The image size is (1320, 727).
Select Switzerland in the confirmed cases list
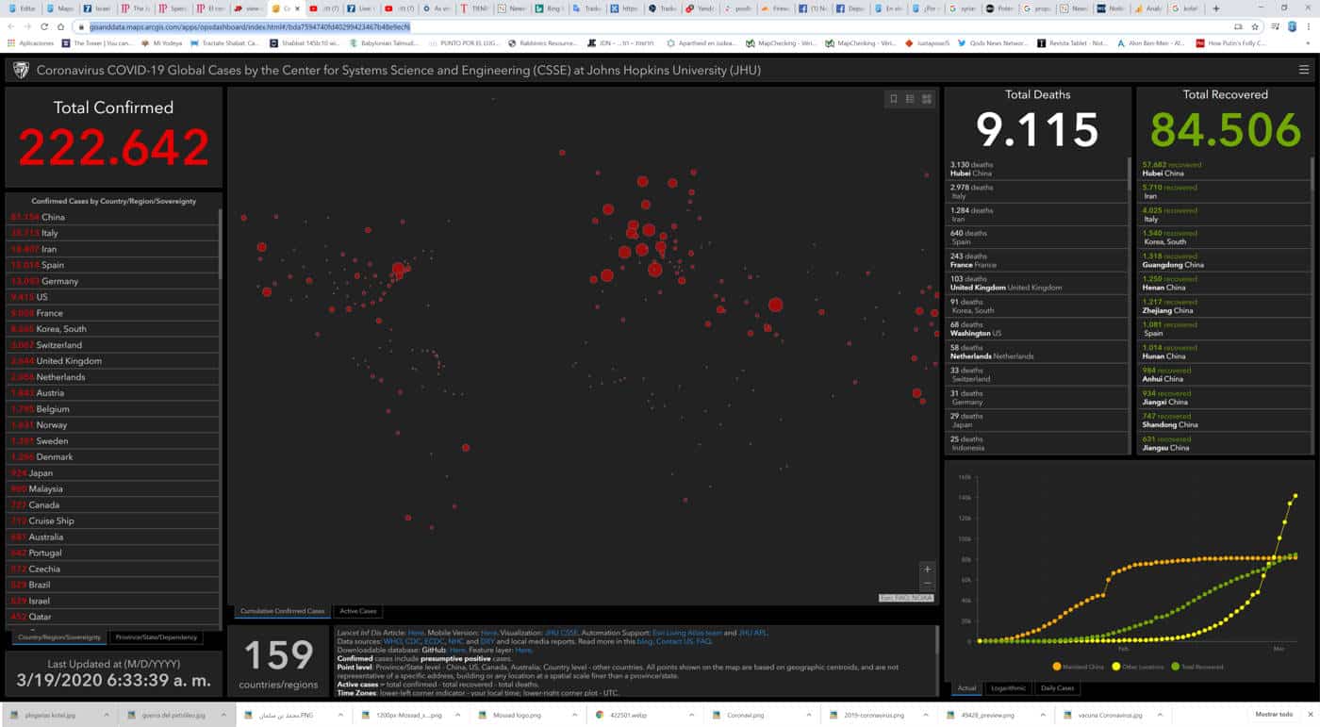[112, 345]
